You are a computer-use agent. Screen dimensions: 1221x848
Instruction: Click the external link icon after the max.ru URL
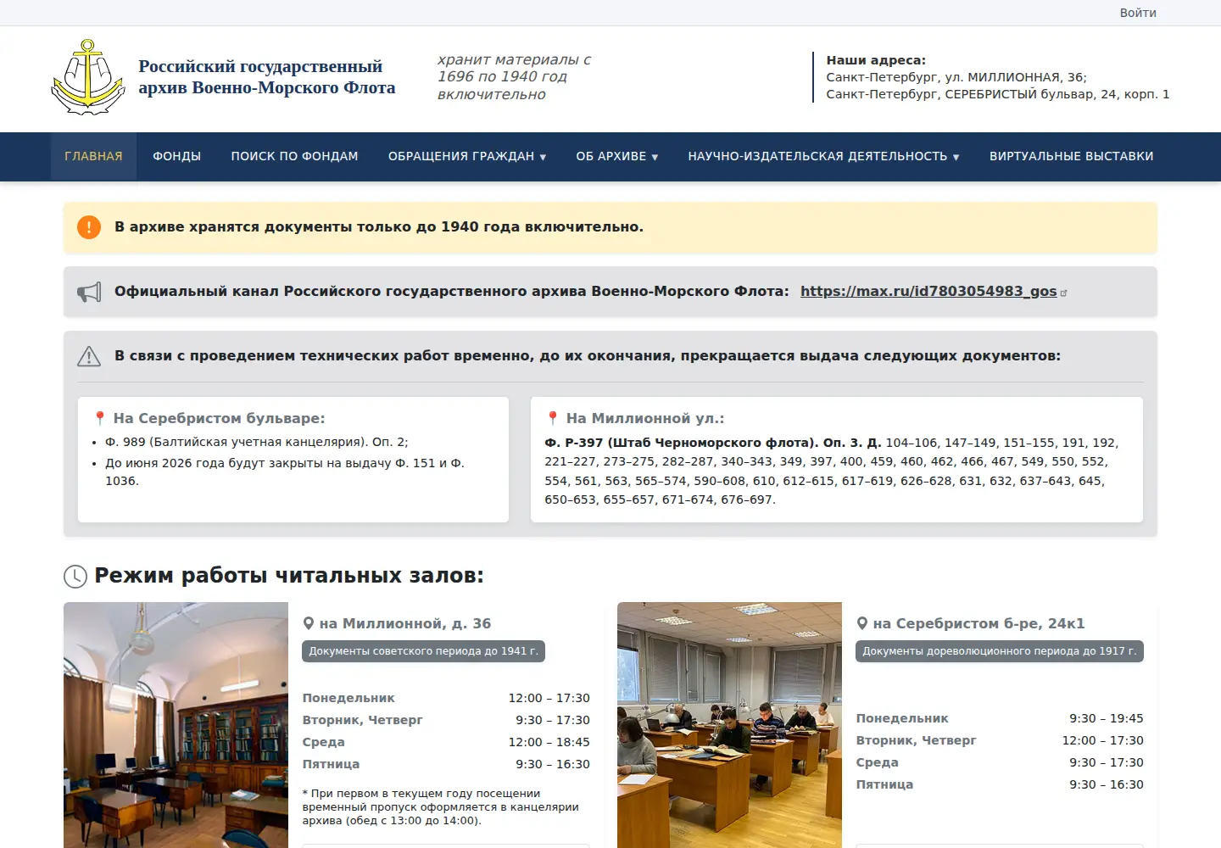[x=1064, y=293]
